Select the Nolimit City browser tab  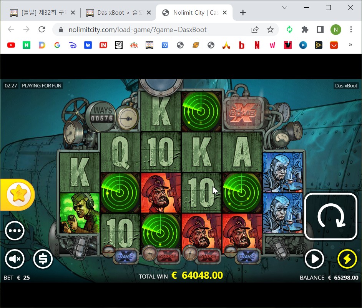coord(194,12)
